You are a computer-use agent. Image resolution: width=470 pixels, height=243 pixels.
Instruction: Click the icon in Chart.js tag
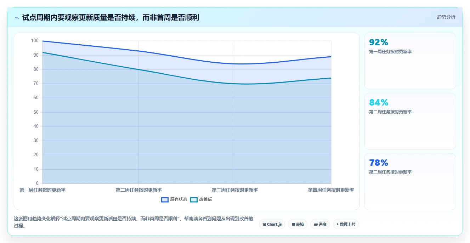pyautogui.click(x=264, y=225)
